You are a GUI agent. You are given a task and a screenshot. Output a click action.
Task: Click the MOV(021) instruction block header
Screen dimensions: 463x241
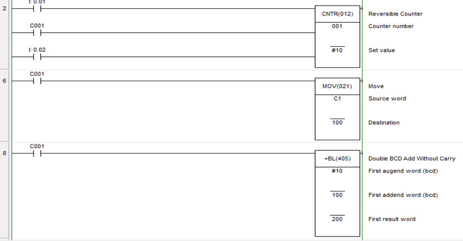338,86
